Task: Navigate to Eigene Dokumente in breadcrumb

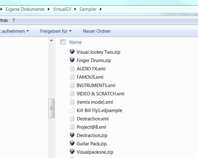Action: pyautogui.click(x=25, y=9)
